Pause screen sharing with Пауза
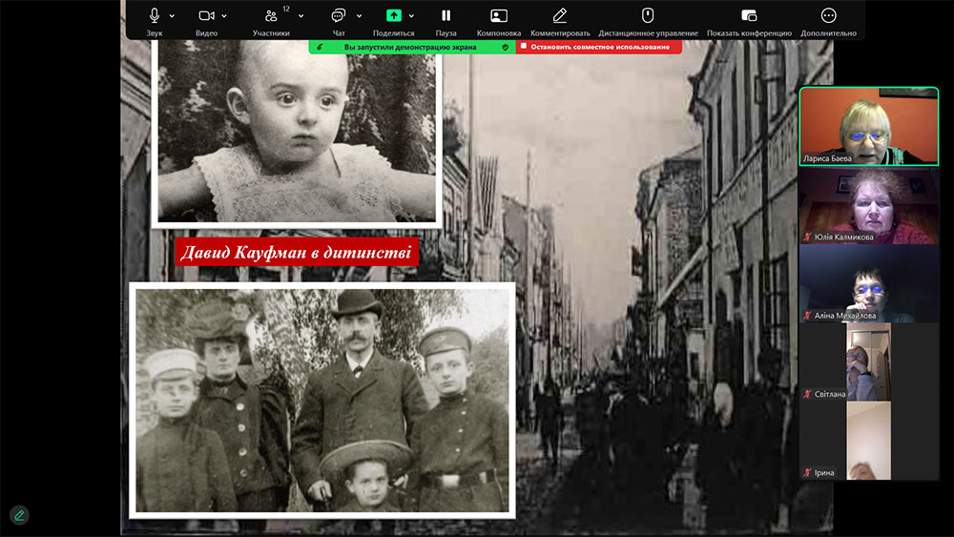Screen dimensions: 954x537 point(446,16)
